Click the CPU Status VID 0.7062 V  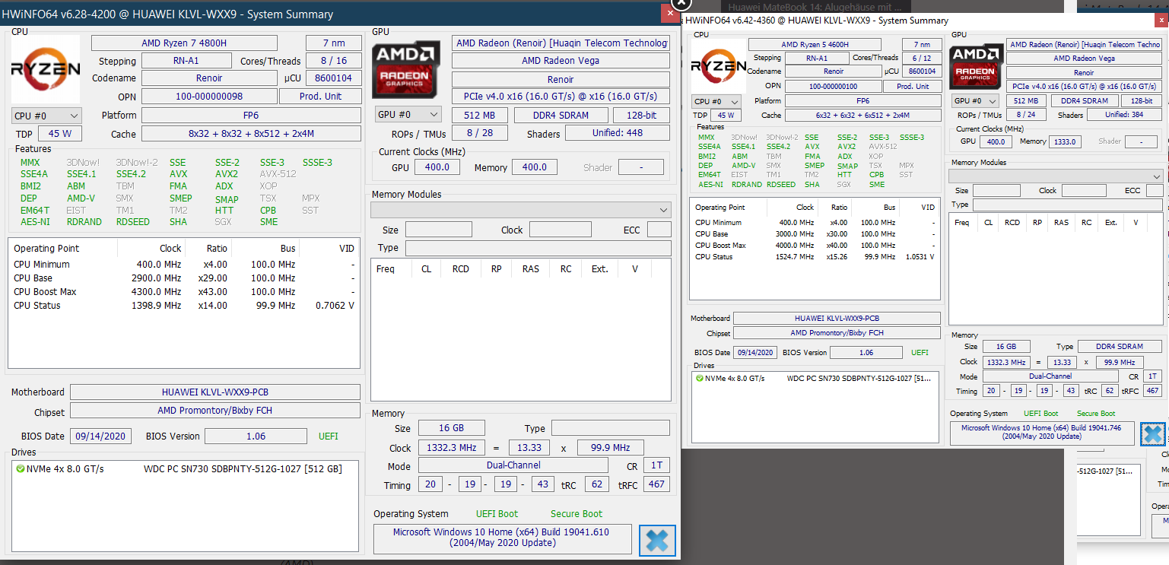335,306
